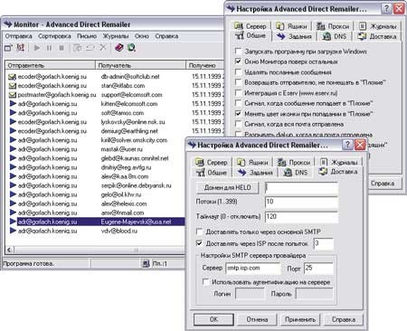The image size is (407, 331).
Task: Enable Запускать программу при загрузке Windows
Action: pyautogui.click(x=239, y=52)
